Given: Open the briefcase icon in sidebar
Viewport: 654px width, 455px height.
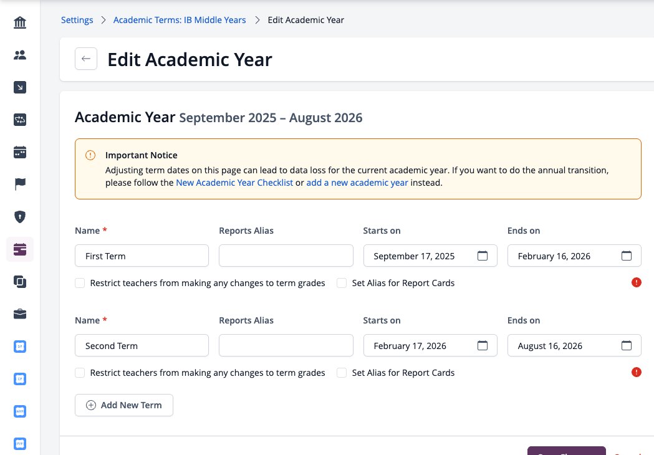Looking at the screenshot, I should [19, 314].
